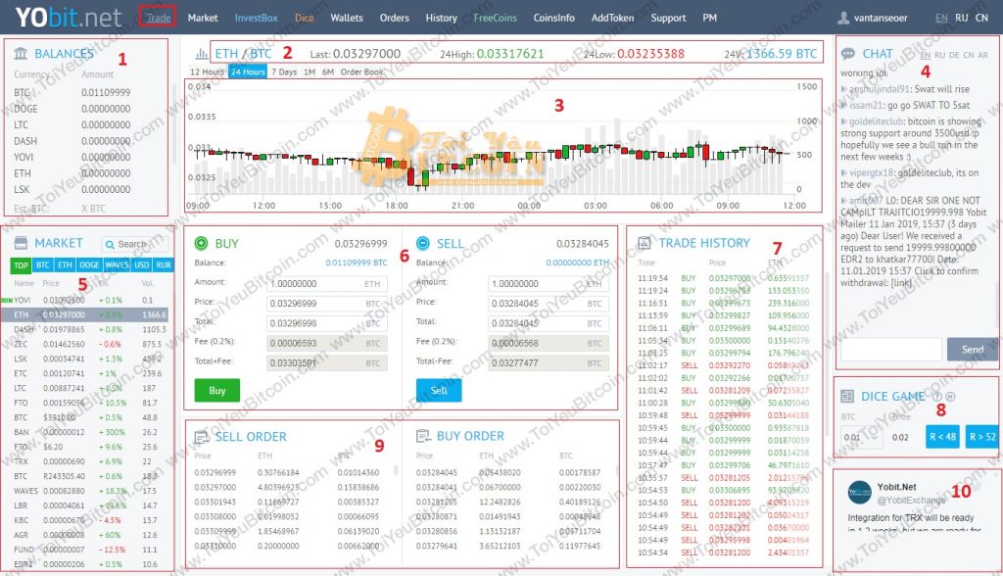Click the Sell Price input field
The height and width of the screenshot is (576, 1003).
point(549,304)
